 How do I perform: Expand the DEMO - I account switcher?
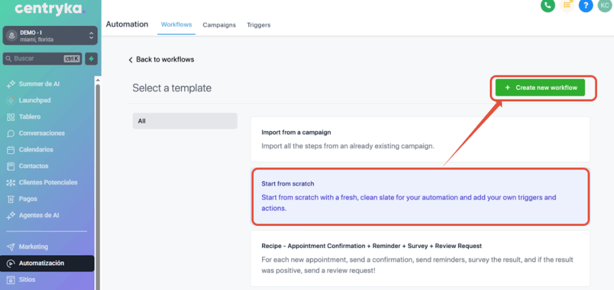tap(50, 35)
